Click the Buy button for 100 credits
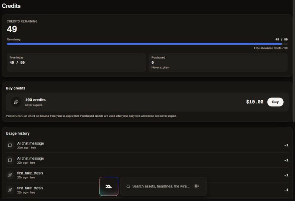 pyautogui.click(x=275, y=102)
